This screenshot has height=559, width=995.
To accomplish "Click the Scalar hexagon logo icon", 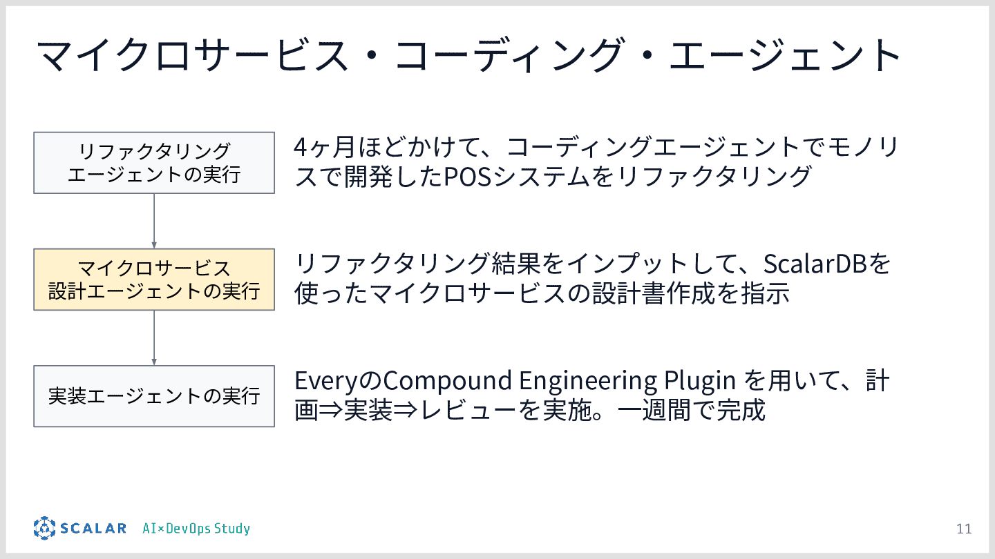I will [44, 528].
